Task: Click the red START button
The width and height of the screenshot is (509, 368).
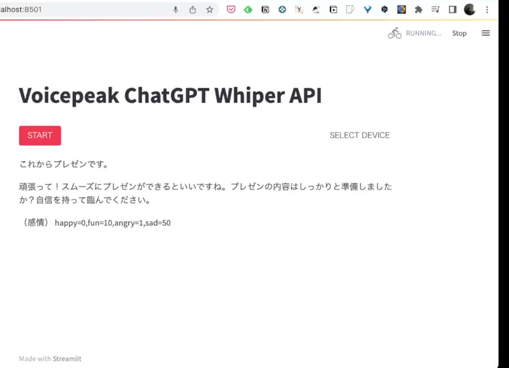Action: (x=40, y=135)
